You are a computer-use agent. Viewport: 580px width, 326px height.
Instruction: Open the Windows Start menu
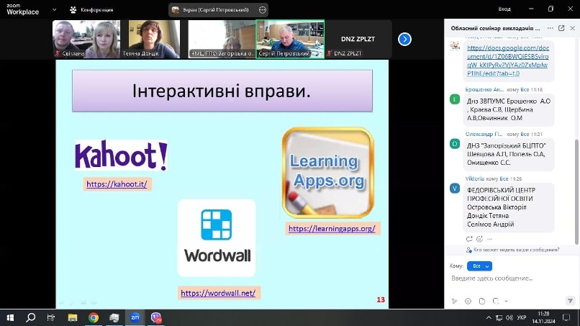(x=10, y=317)
